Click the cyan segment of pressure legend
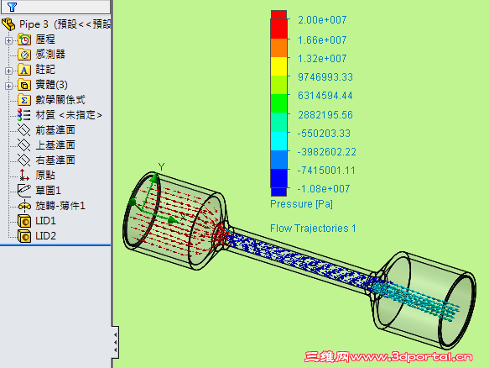The width and height of the screenshot is (489, 368). tap(278, 141)
